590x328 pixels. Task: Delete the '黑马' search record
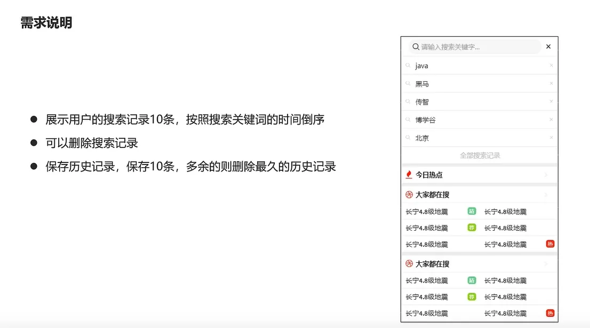[551, 84]
